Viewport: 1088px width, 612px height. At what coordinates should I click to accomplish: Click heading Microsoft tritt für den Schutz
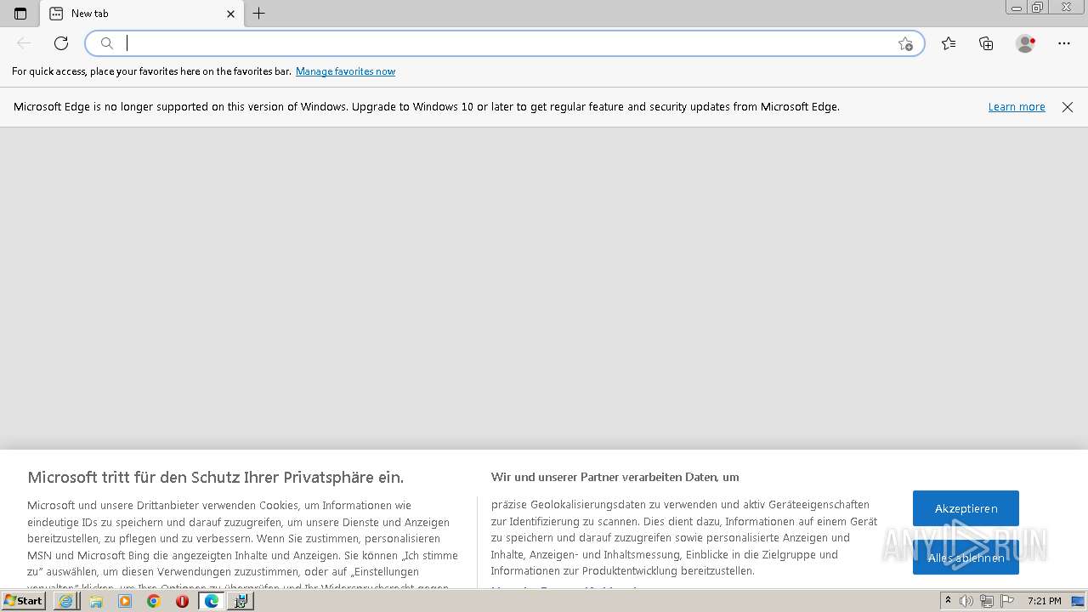point(215,477)
